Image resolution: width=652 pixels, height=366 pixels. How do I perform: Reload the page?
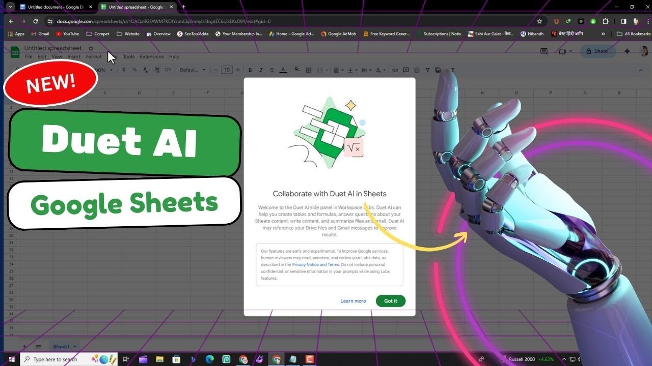tap(35, 21)
